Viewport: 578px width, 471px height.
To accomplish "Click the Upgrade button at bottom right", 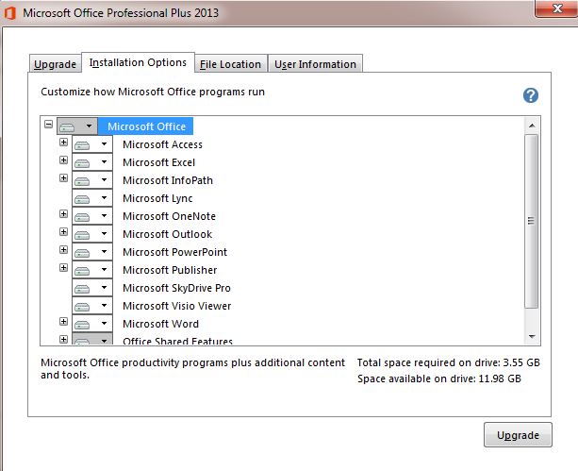I will (x=518, y=435).
